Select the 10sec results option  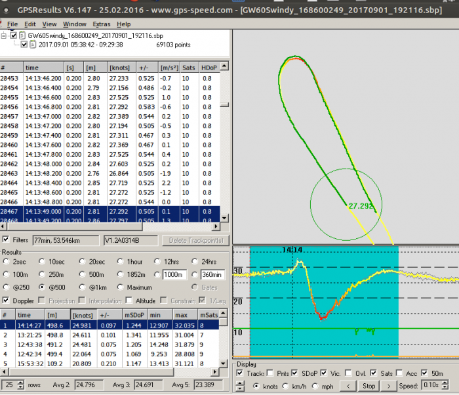(x=42, y=261)
